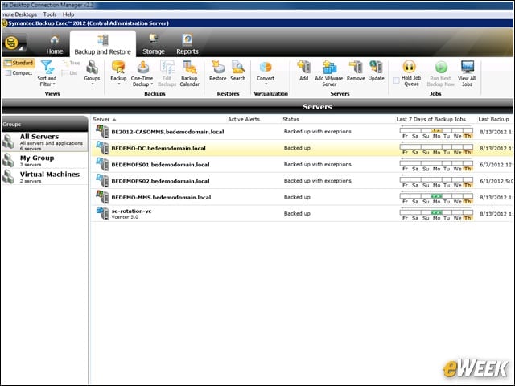Click the BEDEMO-DC server icon
Viewport: 515px width, 386px height.
tap(102, 148)
